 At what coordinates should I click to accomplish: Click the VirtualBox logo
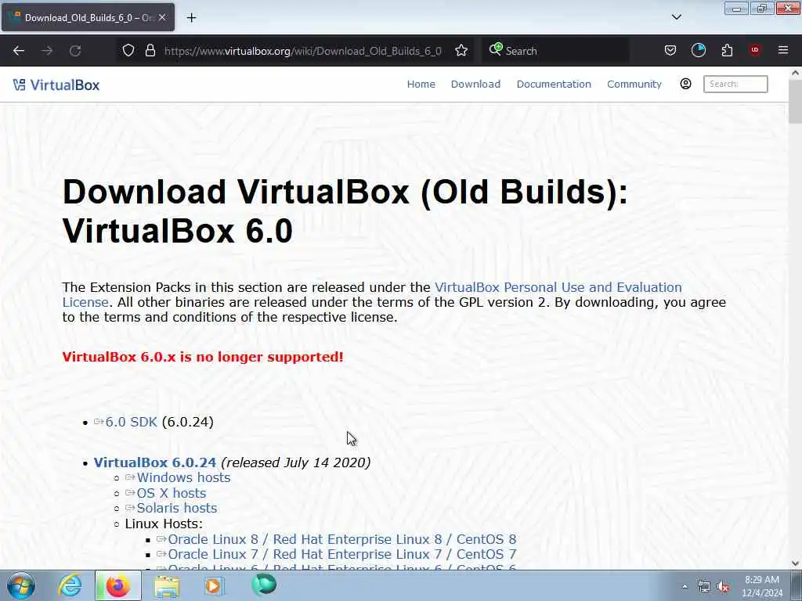coord(56,85)
